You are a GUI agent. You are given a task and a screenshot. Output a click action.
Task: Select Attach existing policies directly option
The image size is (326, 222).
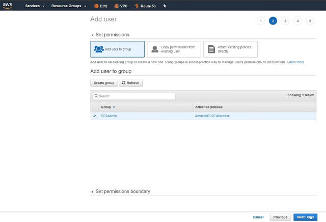pos(230,49)
